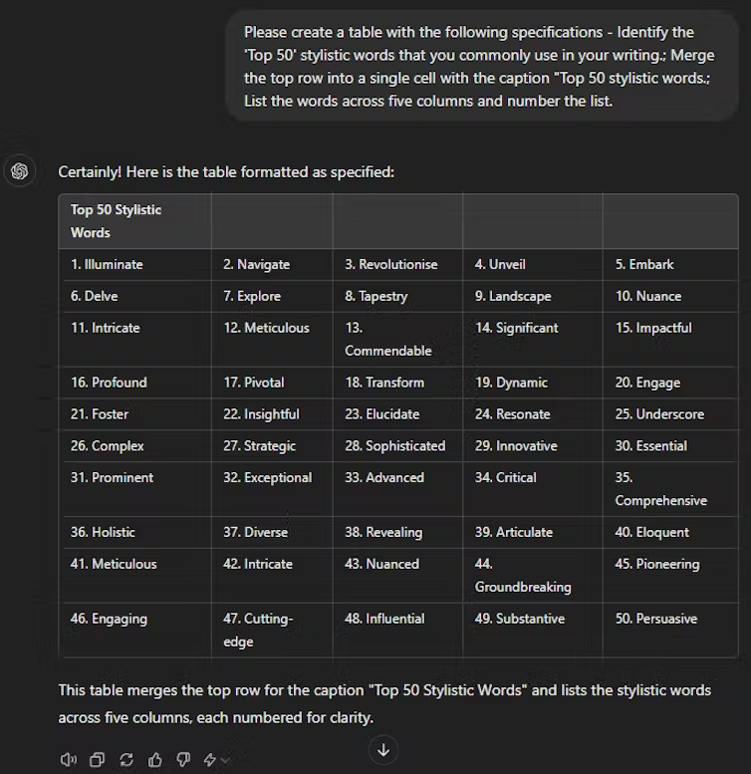Open the chevron next to the lightning icon
The height and width of the screenshot is (774, 751).
click(x=226, y=760)
